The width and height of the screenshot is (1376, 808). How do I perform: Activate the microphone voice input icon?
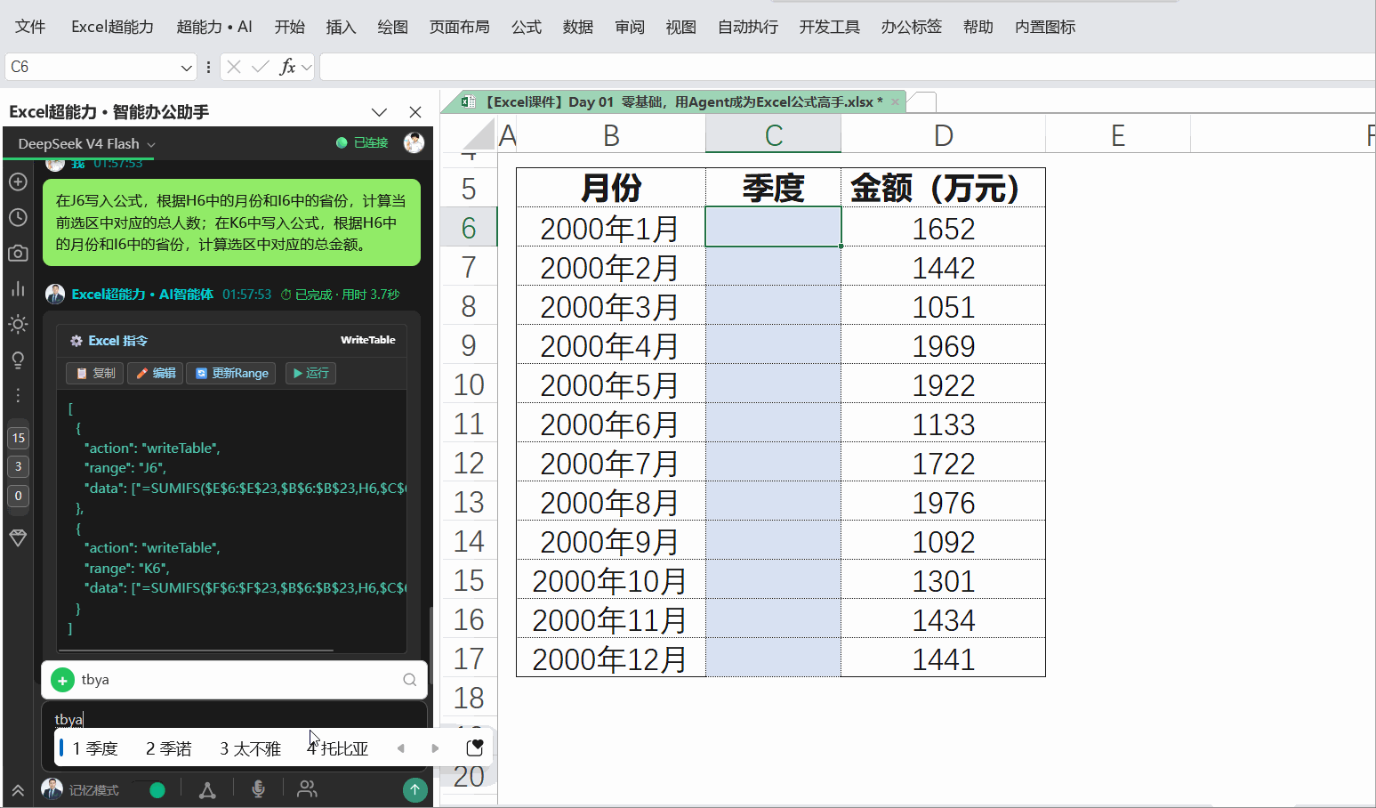pos(258,789)
